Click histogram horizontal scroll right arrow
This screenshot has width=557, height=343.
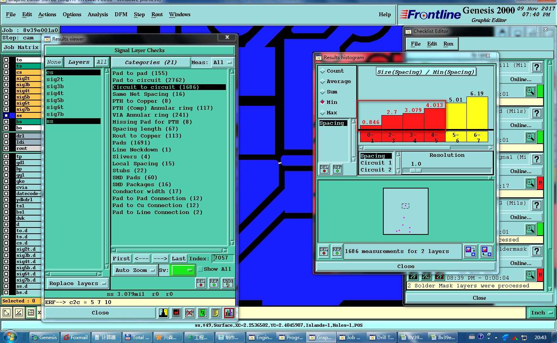[490, 148]
